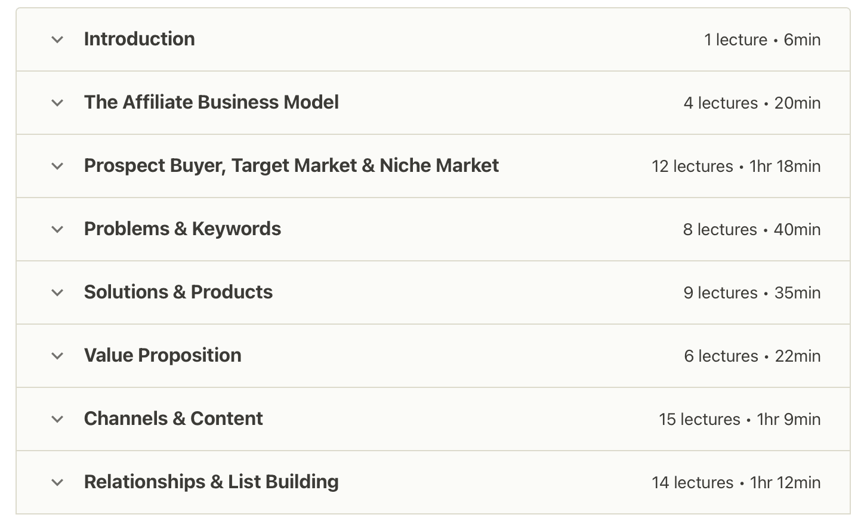Click the "15 lectures • 1hr 9min" label
Viewport: 864px width, 530px height.
click(x=739, y=420)
